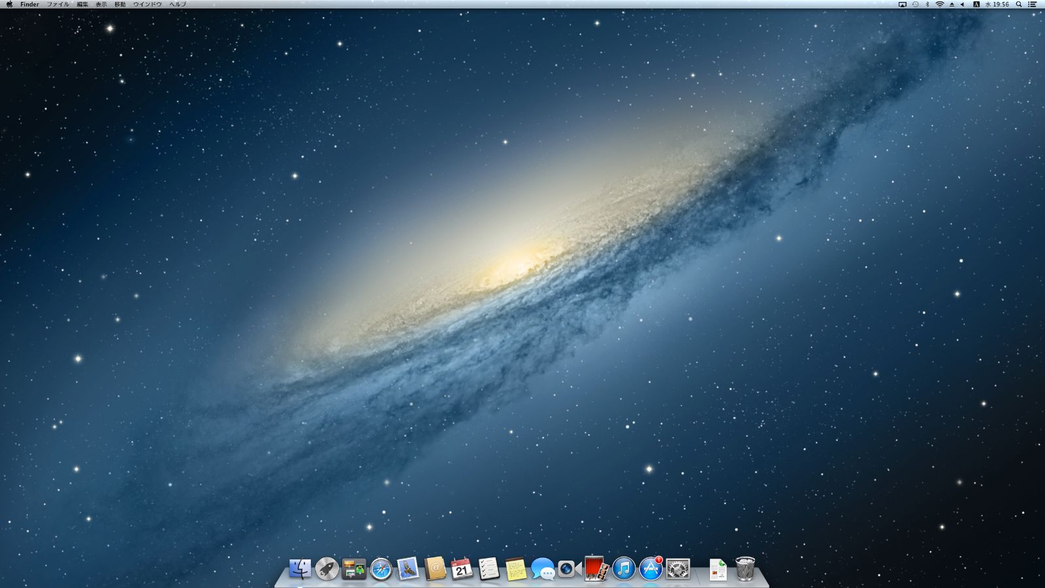The width and height of the screenshot is (1045, 588).
Task: Open AirPlay display menu bar icon
Action: tap(903, 4)
